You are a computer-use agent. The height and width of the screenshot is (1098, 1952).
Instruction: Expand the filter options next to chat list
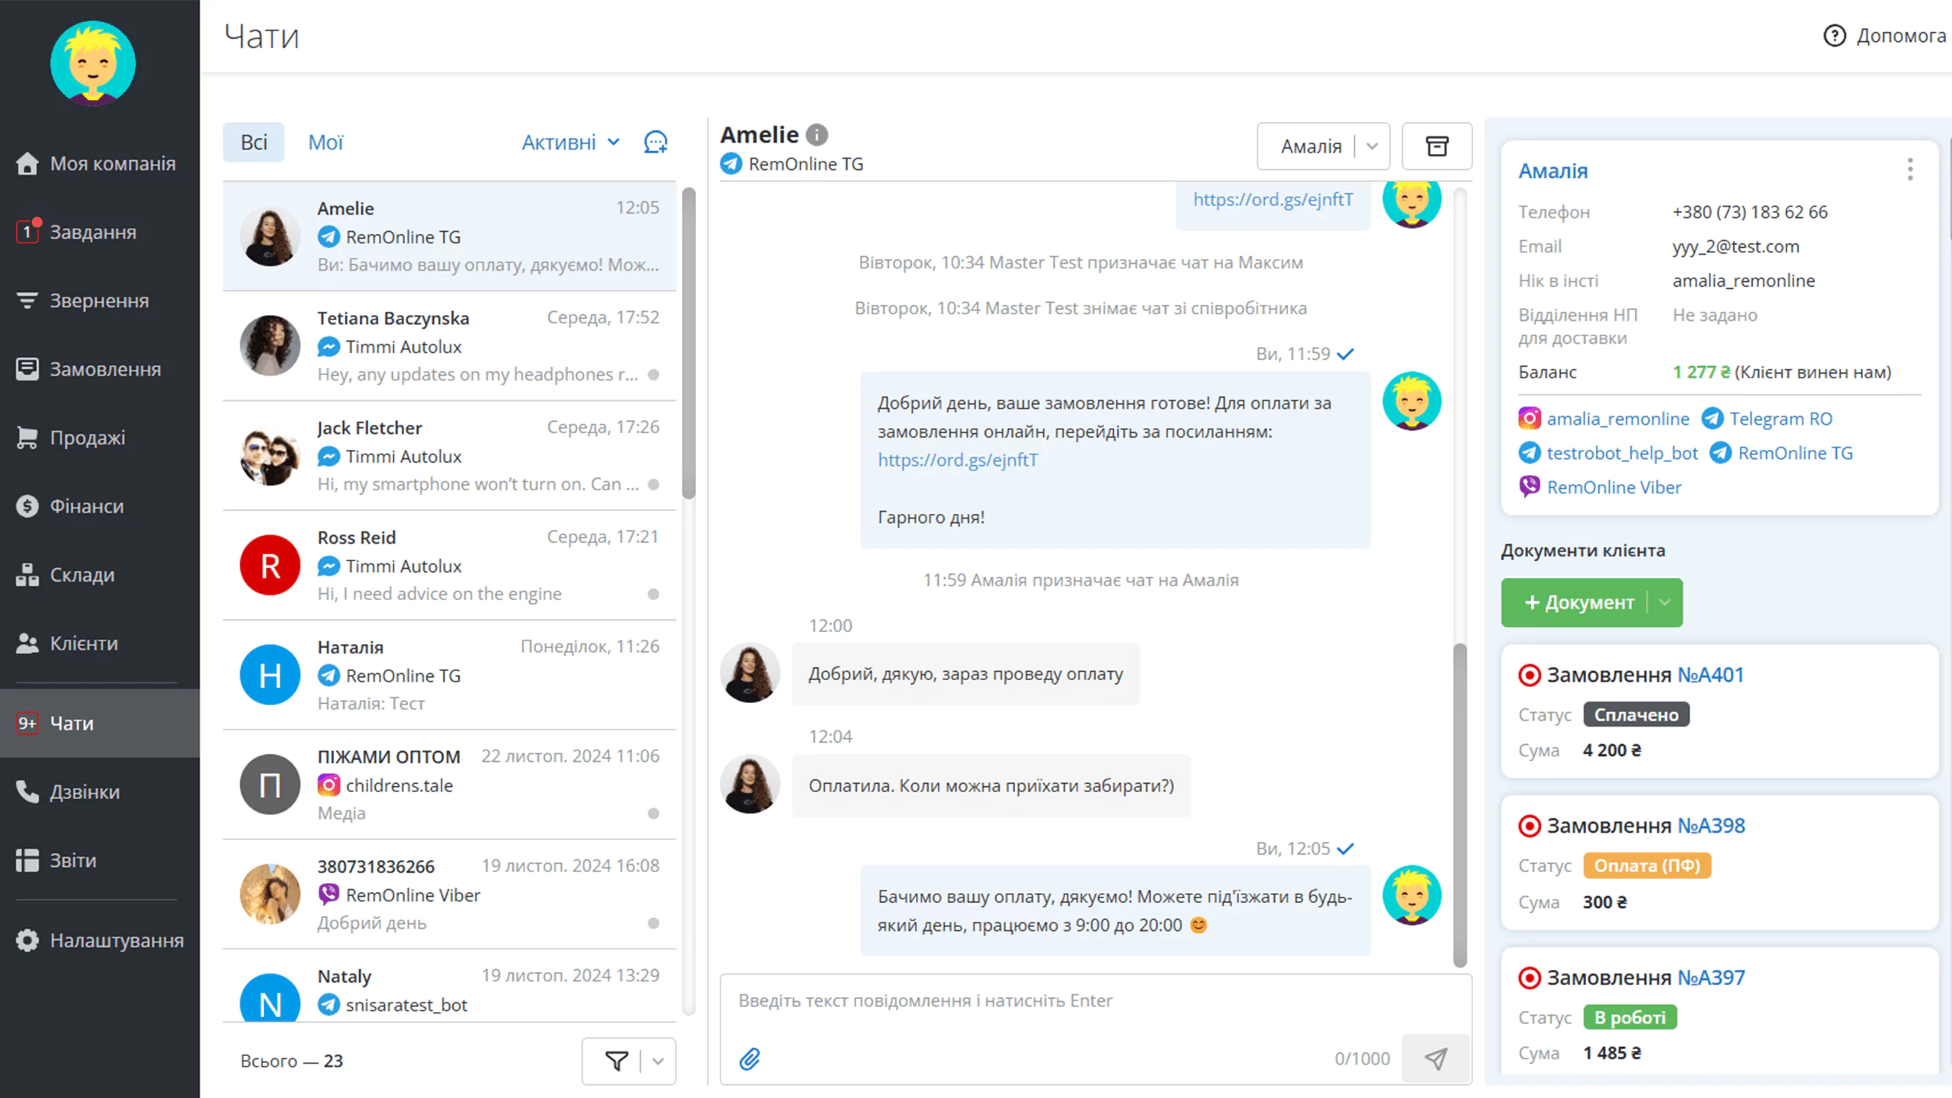[x=658, y=1059]
